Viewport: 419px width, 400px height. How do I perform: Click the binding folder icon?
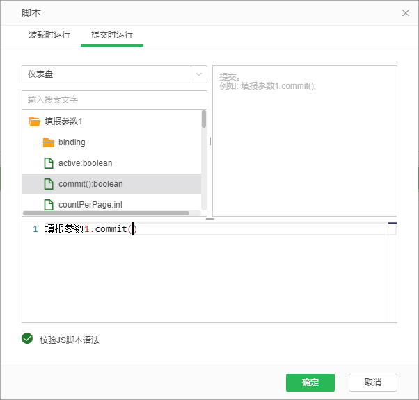(48, 142)
